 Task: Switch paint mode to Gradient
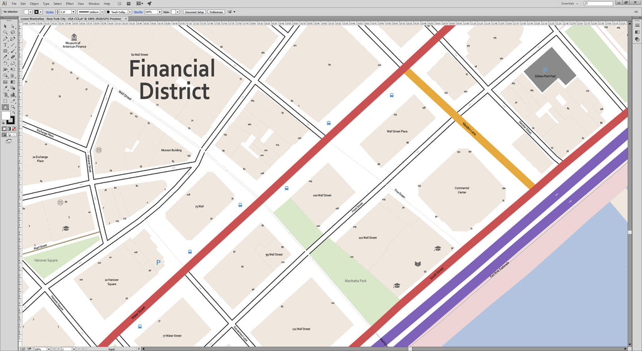point(9,128)
